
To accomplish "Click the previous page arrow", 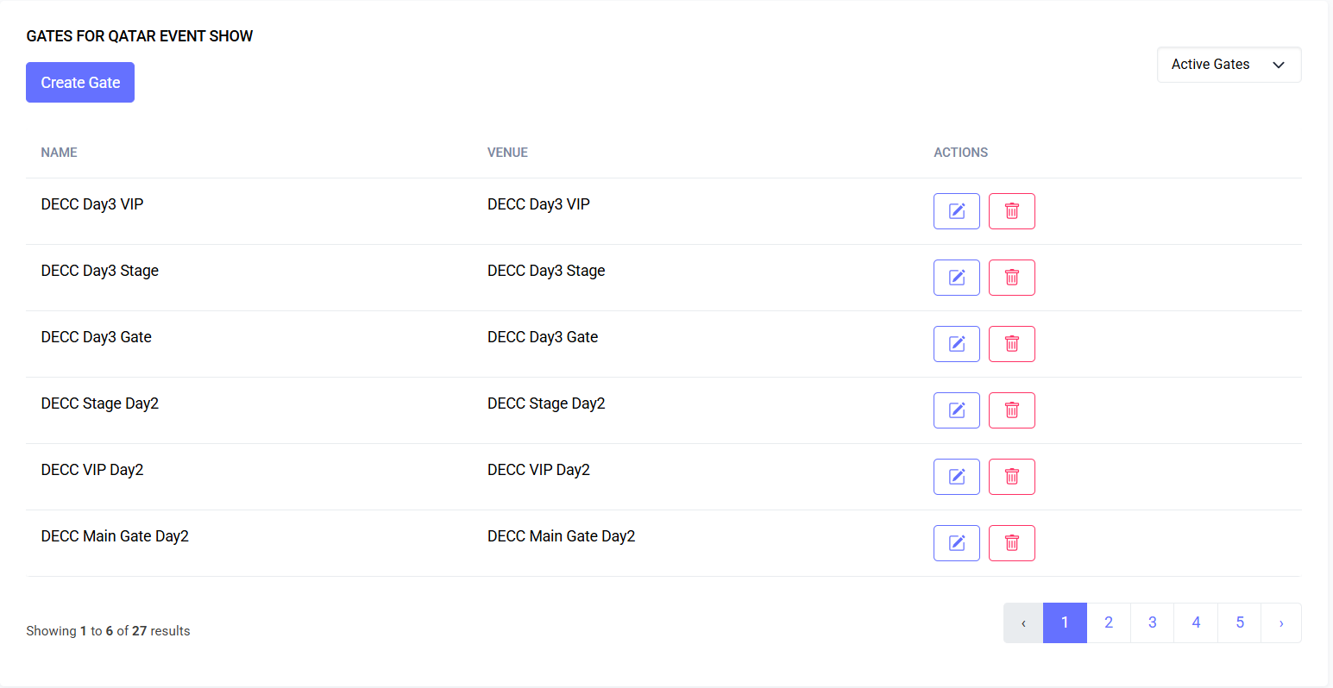I will [1023, 622].
